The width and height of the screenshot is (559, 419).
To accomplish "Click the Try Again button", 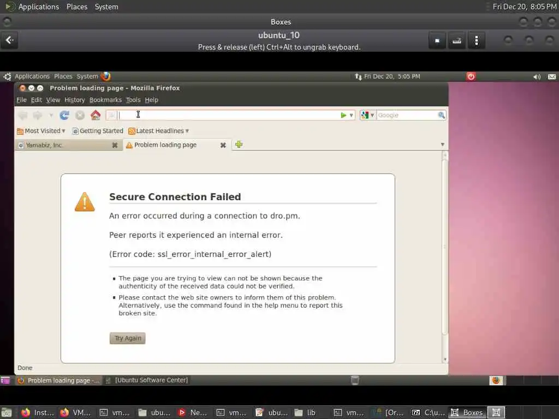I will click(128, 338).
